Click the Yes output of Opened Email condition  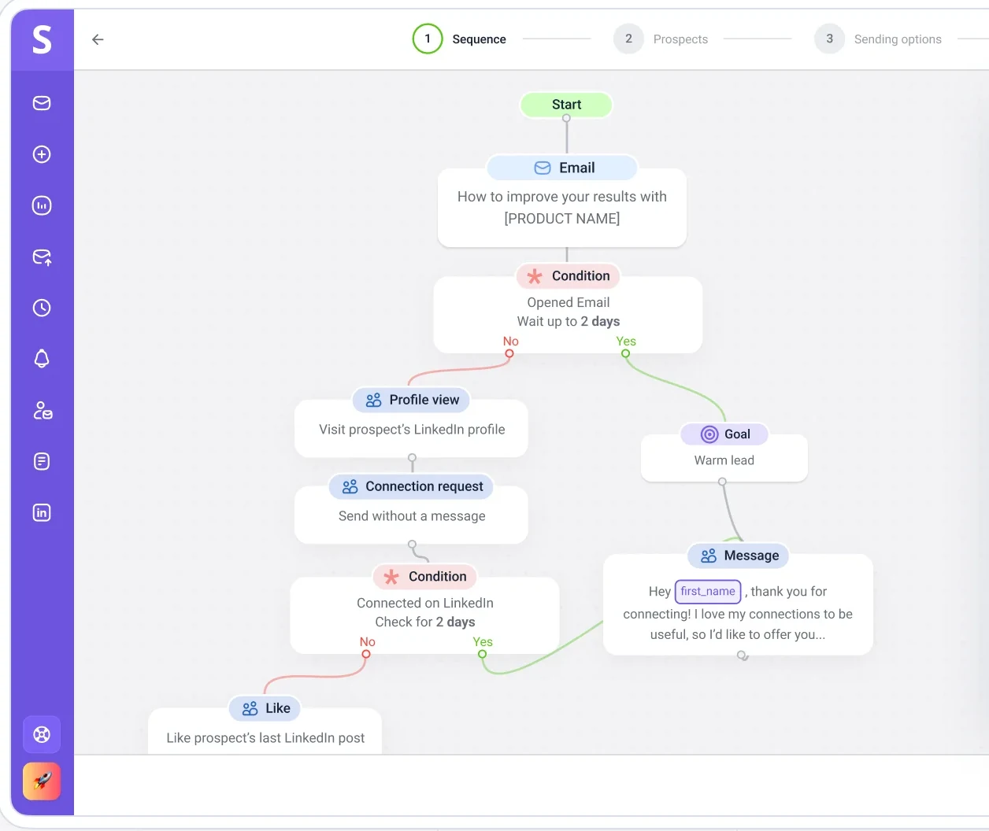(x=625, y=353)
